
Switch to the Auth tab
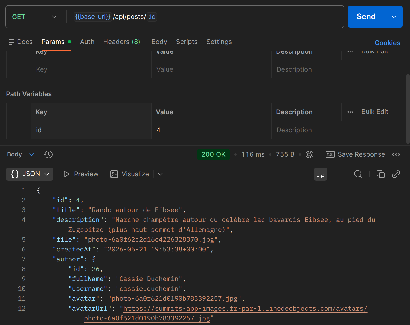coord(87,42)
